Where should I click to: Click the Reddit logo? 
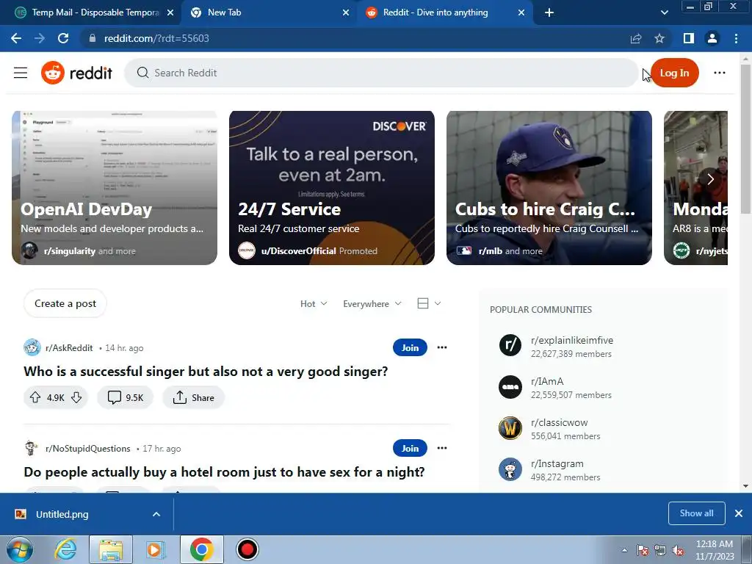click(76, 73)
